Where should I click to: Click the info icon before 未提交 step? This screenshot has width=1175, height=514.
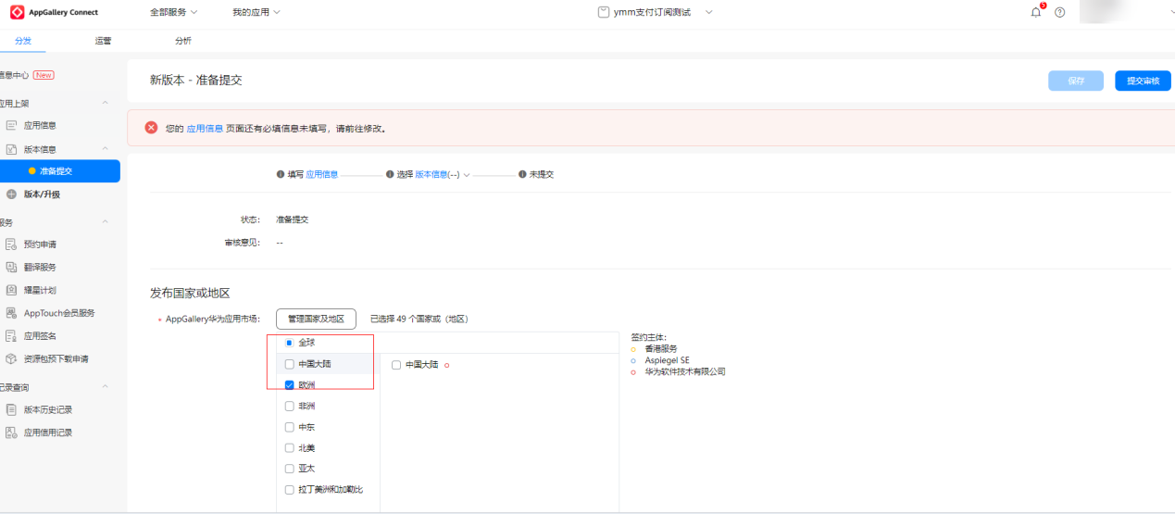coord(522,174)
